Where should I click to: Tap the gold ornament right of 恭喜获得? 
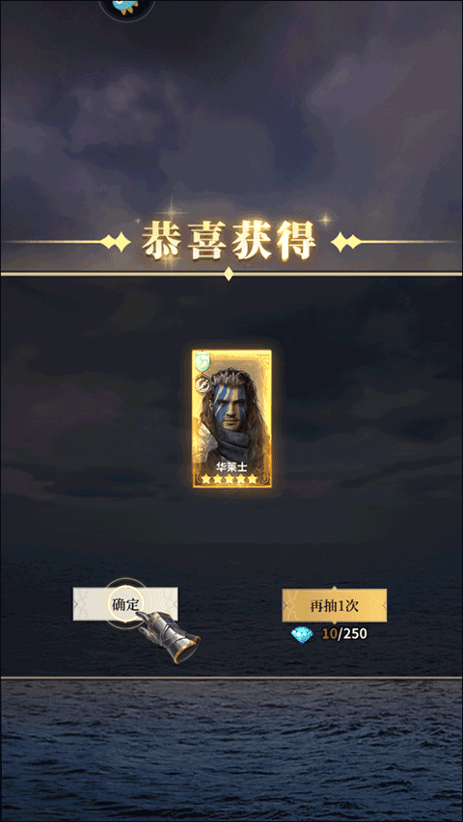pos(346,242)
